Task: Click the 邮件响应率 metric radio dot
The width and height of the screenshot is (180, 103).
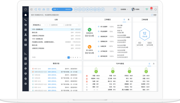Action: 98,56
